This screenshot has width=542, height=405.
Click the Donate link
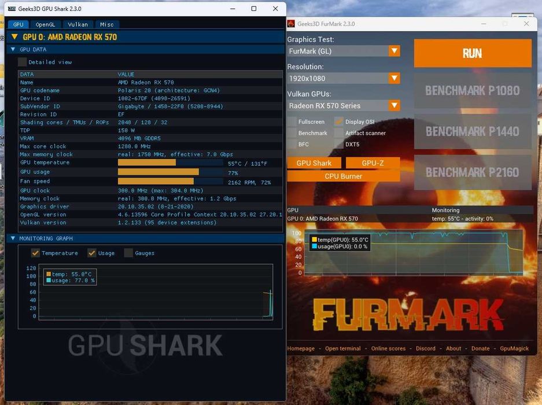click(480, 349)
